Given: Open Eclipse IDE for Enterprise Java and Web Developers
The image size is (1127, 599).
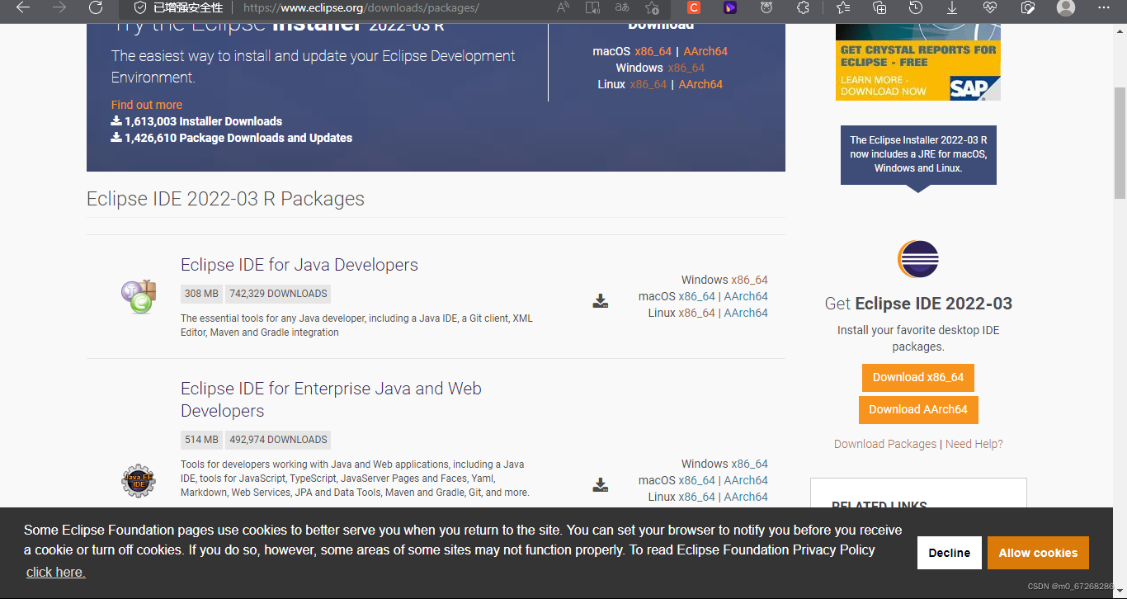Looking at the screenshot, I should pos(331,399).
